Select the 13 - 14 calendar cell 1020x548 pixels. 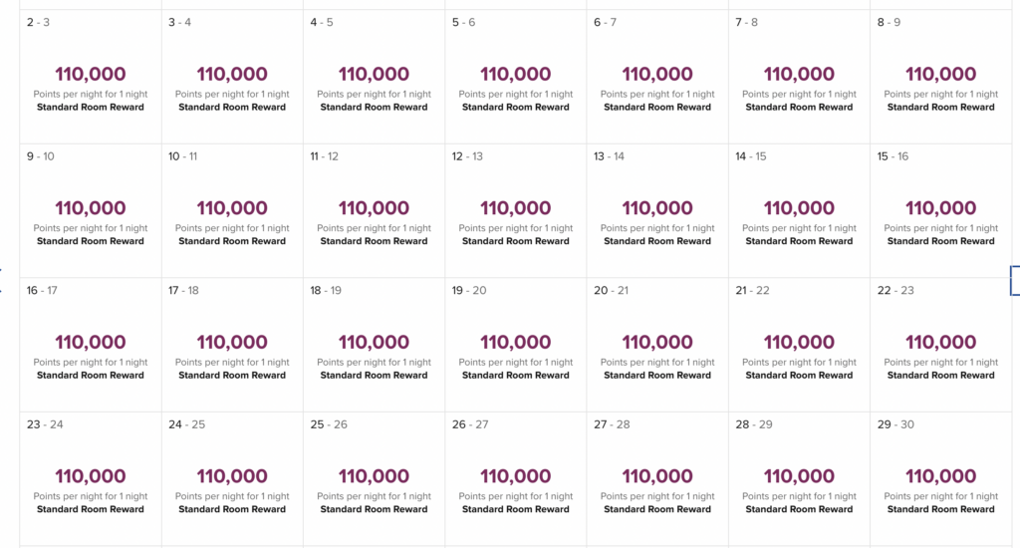657,211
